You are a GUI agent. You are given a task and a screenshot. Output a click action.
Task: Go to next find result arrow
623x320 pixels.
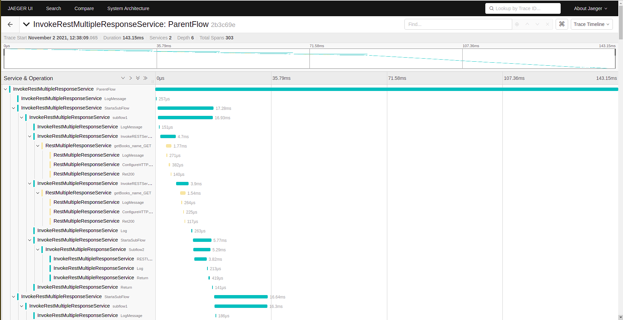[537, 24]
